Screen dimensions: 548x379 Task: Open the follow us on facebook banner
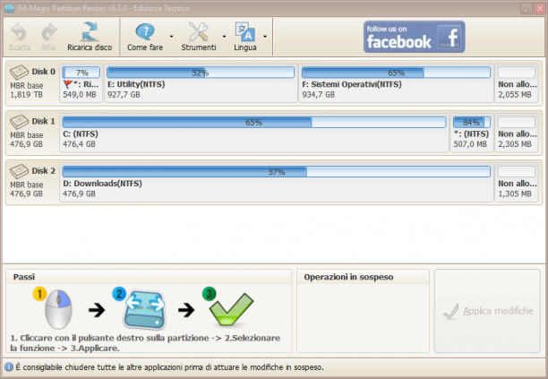(415, 37)
